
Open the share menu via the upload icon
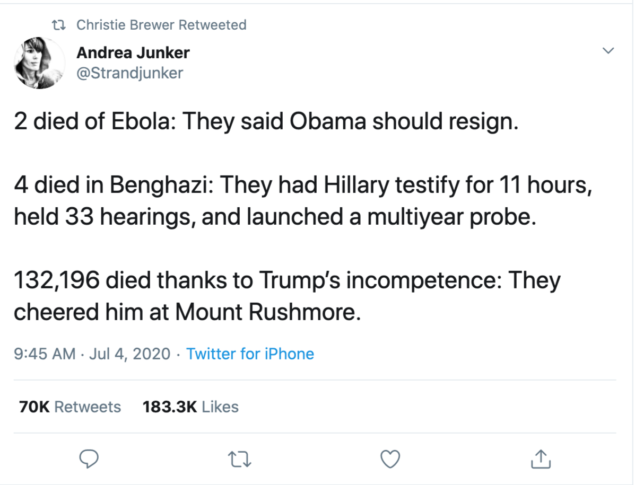point(541,459)
